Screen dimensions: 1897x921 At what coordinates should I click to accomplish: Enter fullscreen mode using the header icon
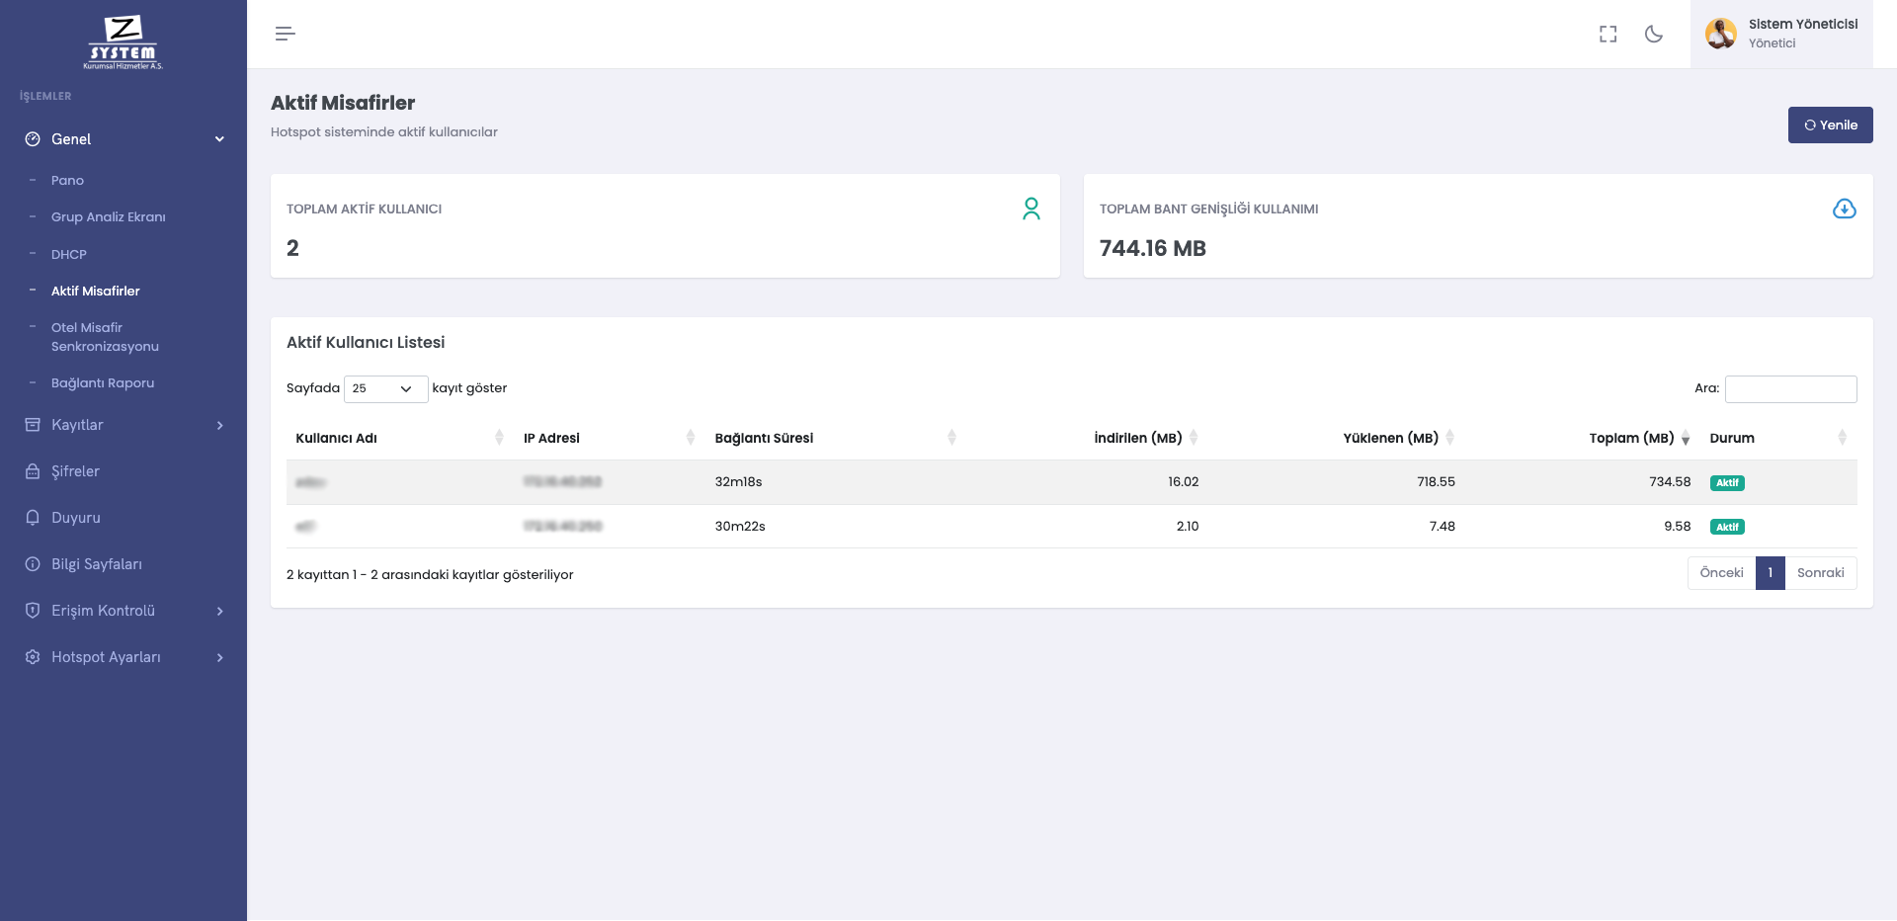(x=1608, y=34)
